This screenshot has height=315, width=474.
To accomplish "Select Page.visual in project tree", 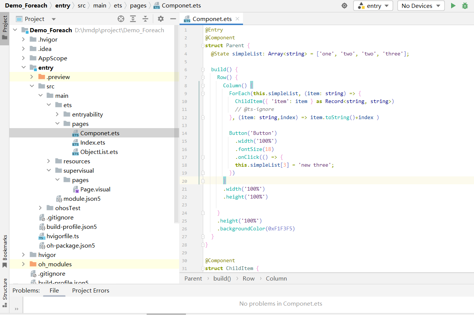I will pos(95,189).
